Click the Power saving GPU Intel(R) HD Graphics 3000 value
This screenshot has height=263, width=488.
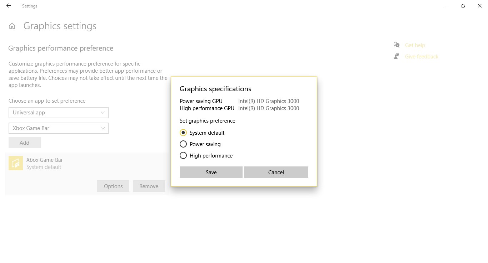[x=269, y=101]
